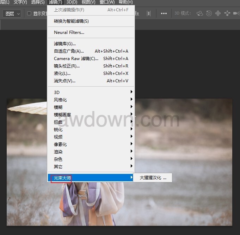The image size is (240, 235).
Task: Open the 窗口(W) menu
Action: click(107, 2)
